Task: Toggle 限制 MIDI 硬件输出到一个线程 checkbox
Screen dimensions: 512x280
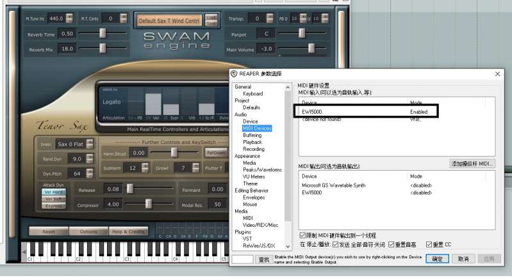Action: click(x=303, y=235)
